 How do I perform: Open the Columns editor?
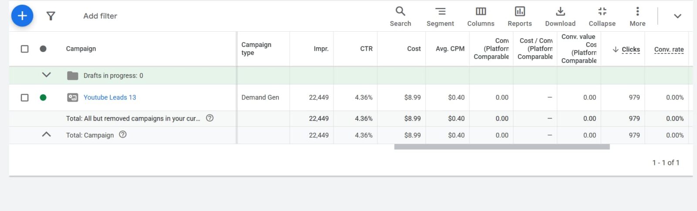click(481, 16)
